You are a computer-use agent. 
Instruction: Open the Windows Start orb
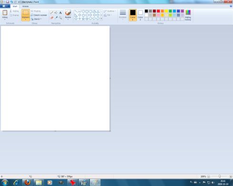[5, 183]
